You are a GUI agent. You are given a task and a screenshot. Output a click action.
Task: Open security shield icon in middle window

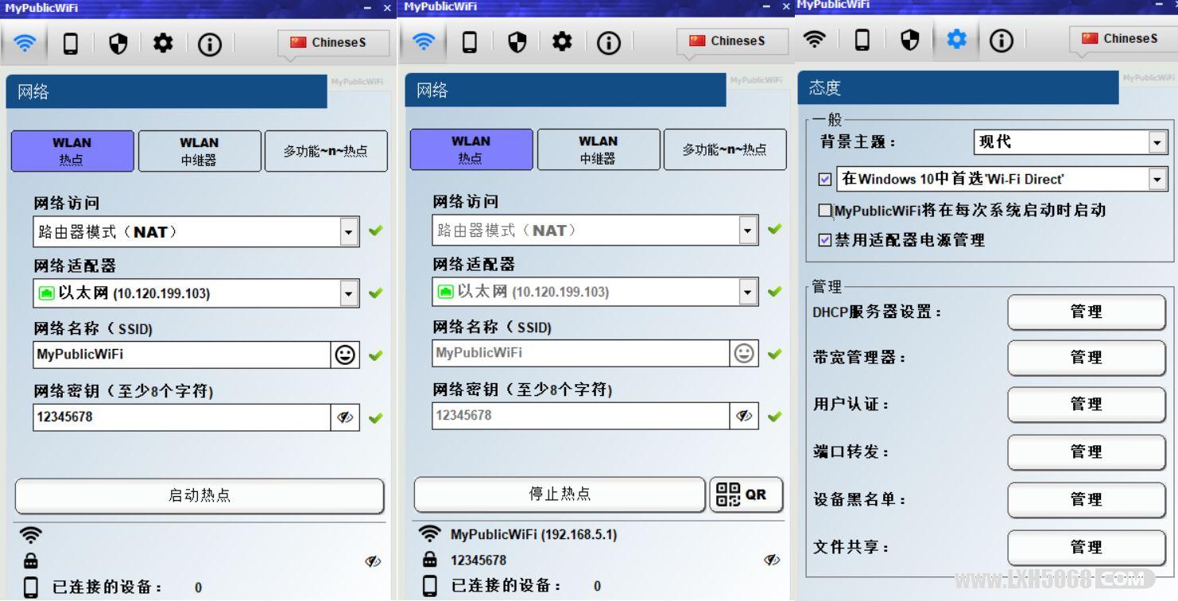[x=517, y=42]
